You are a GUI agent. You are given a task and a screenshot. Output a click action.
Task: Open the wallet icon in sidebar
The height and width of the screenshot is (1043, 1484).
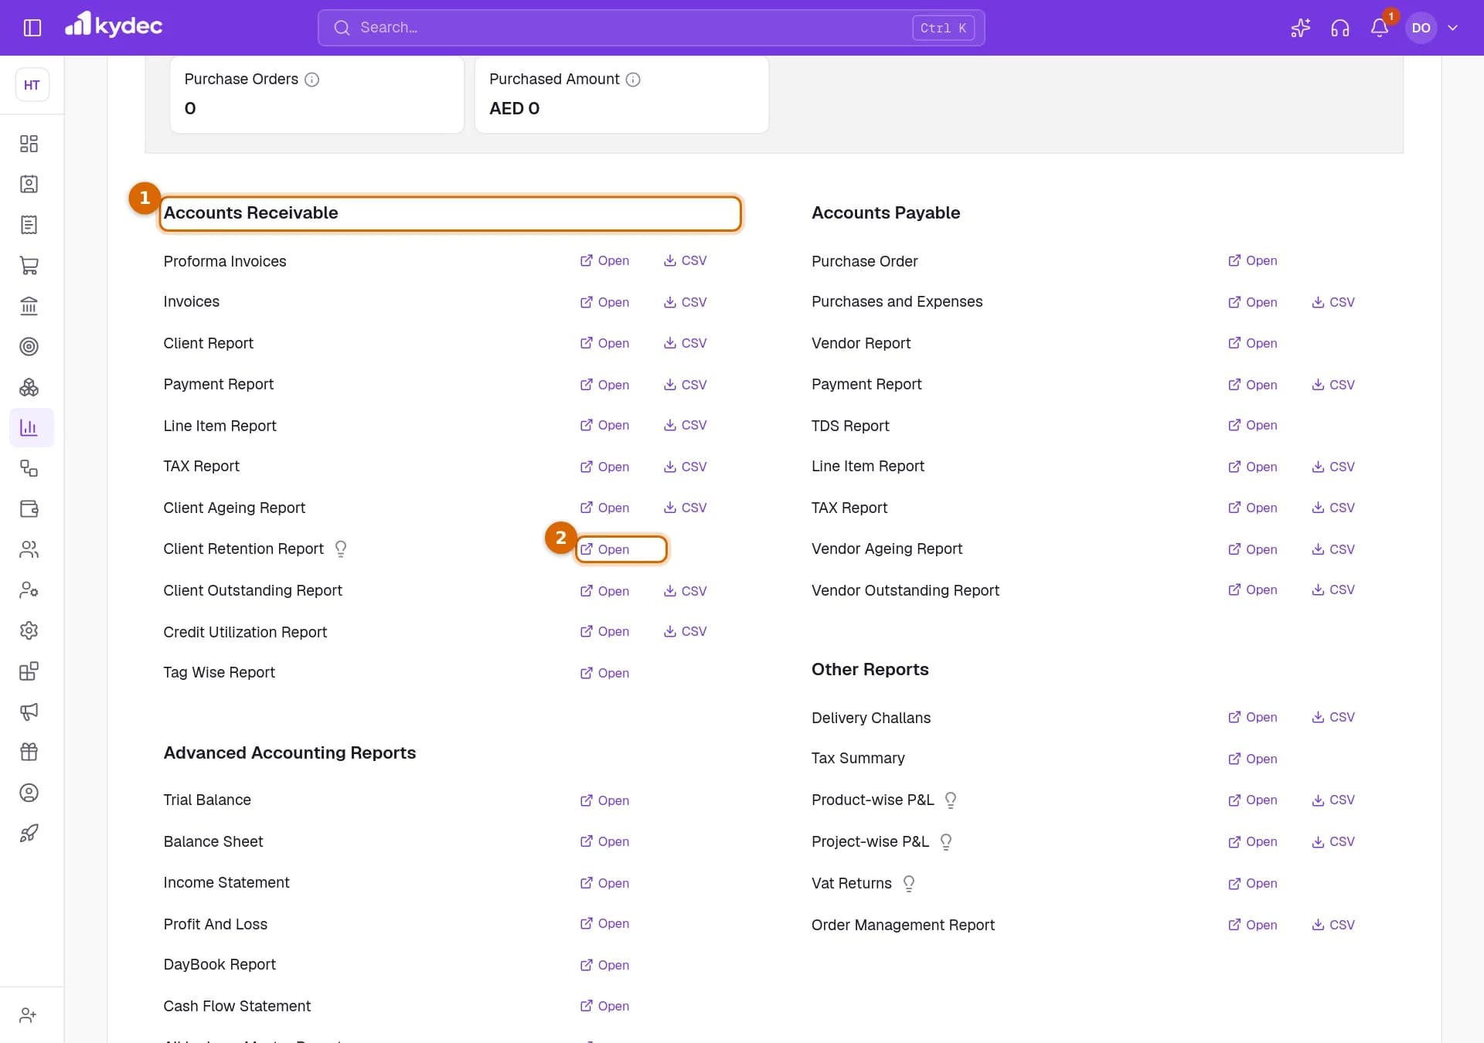[29, 508]
